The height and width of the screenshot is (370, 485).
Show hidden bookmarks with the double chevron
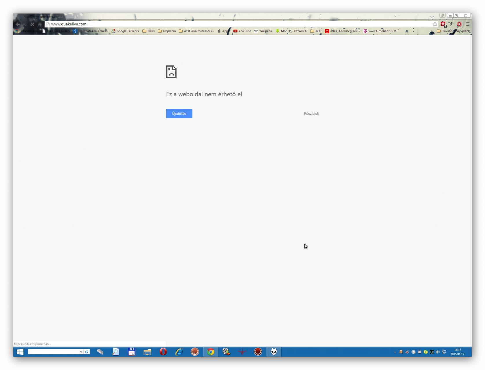click(432, 31)
